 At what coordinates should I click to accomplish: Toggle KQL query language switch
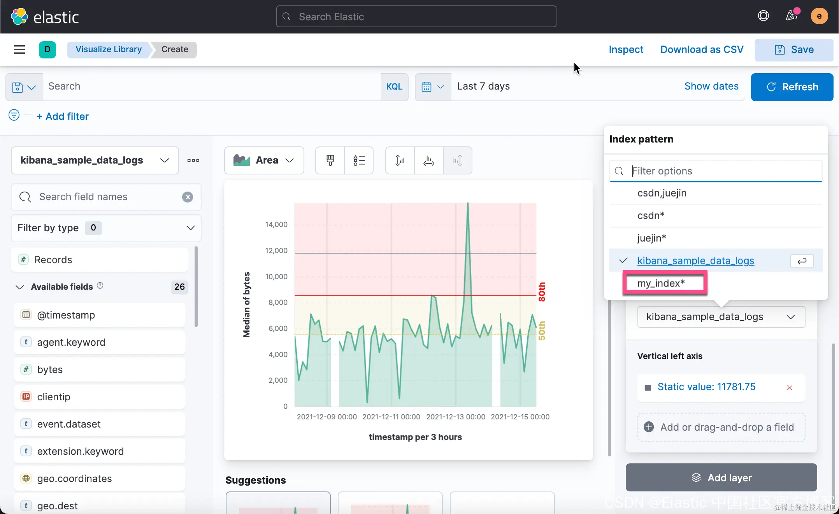tap(394, 87)
